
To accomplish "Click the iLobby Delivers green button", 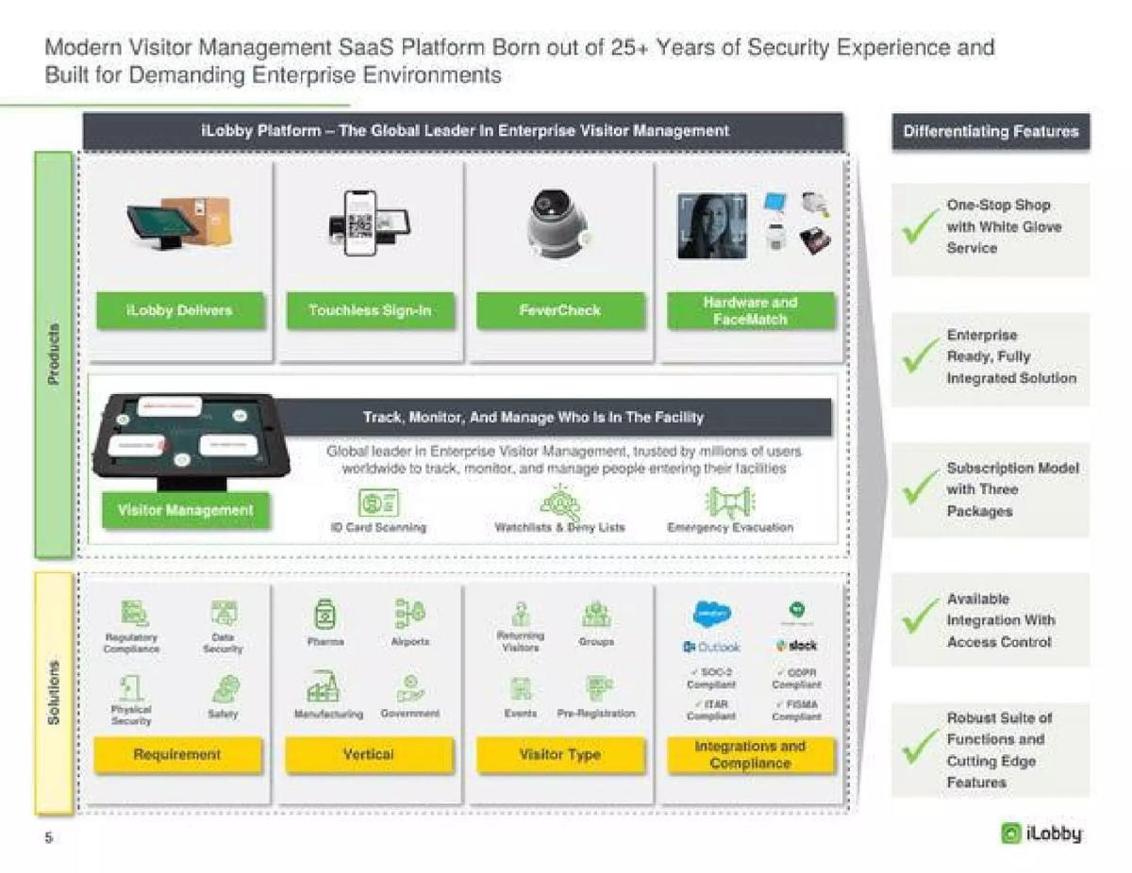I will 180,310.
